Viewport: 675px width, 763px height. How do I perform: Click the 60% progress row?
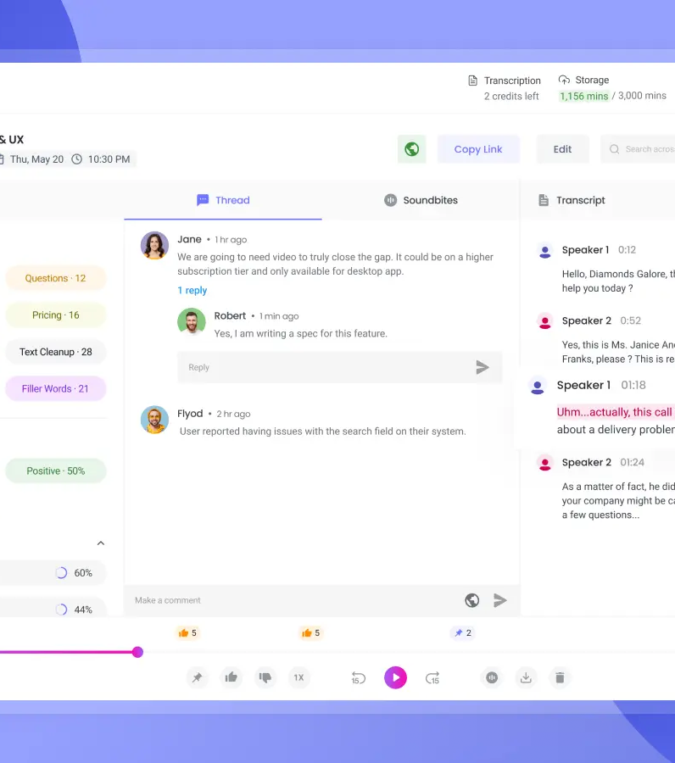(53, 573)
